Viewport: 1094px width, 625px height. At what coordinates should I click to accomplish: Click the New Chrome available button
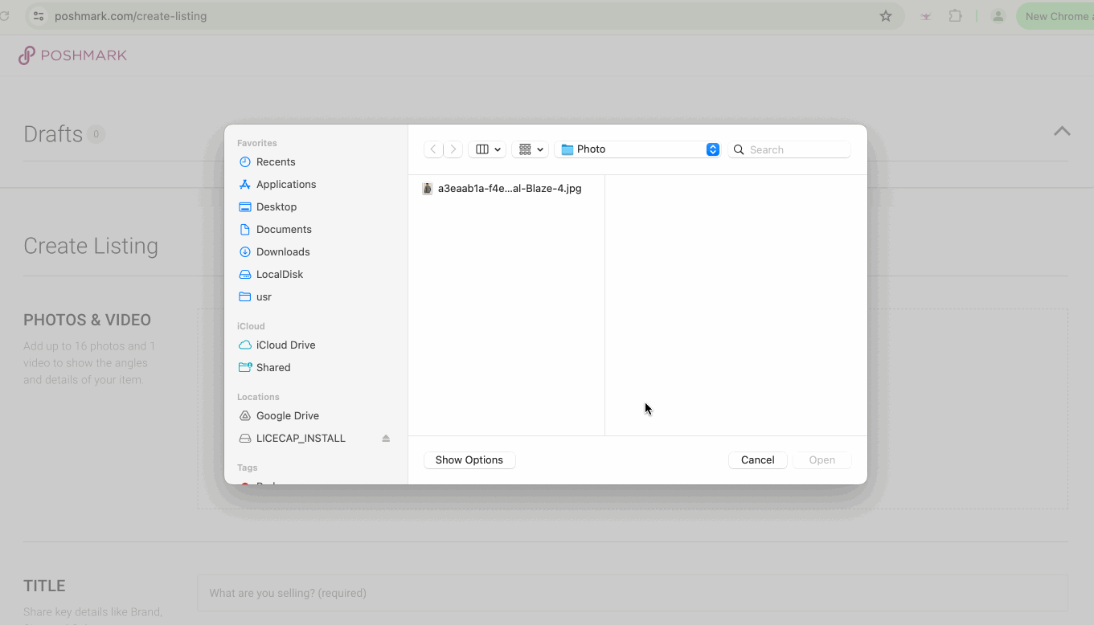click(x=1055, y=16)
